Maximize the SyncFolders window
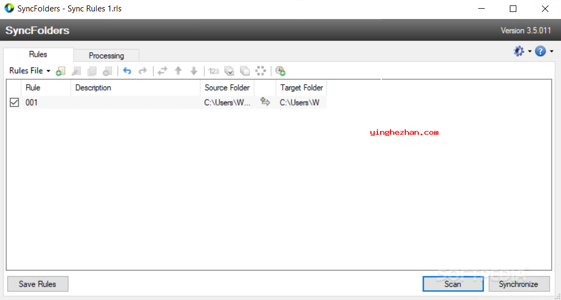The width and height of the screenshot is (561, 300). [513, 9]
